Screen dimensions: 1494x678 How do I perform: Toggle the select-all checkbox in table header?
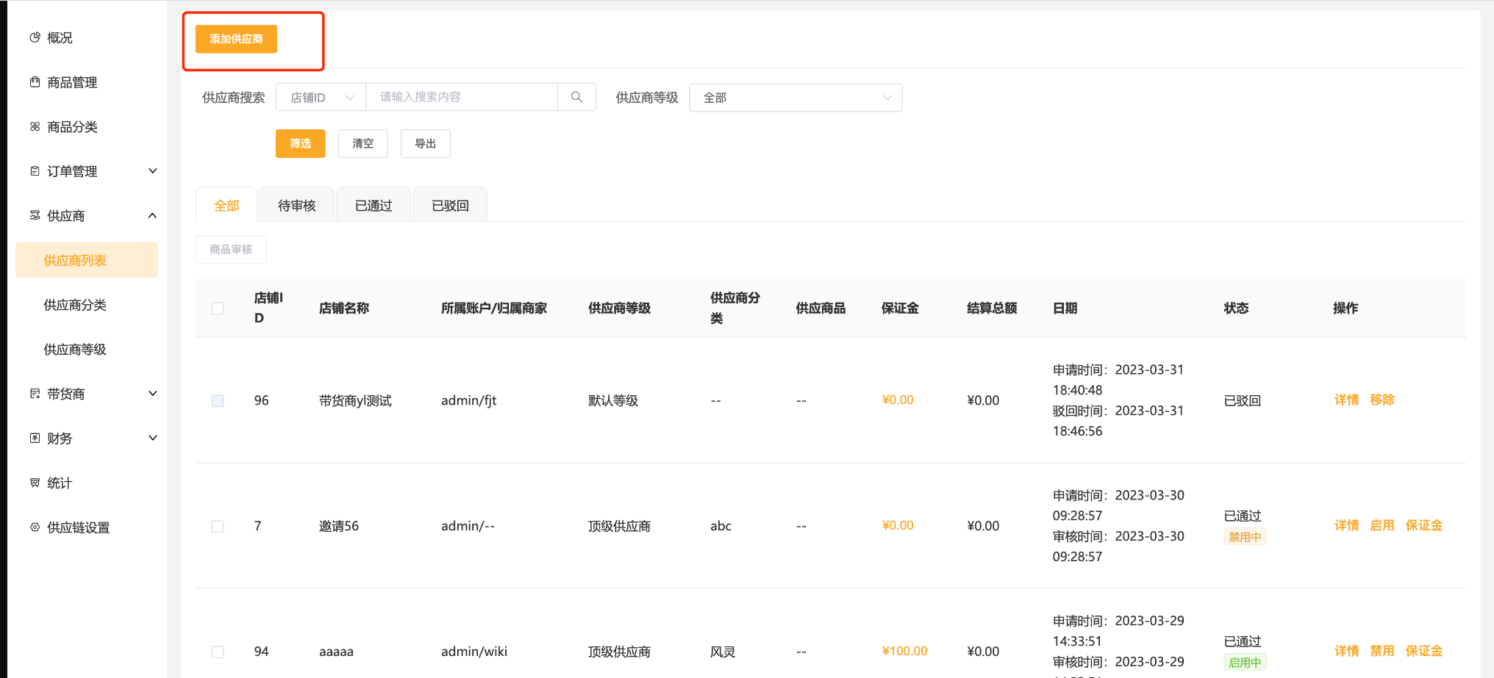pyautogui.click(x=218, y=309)
